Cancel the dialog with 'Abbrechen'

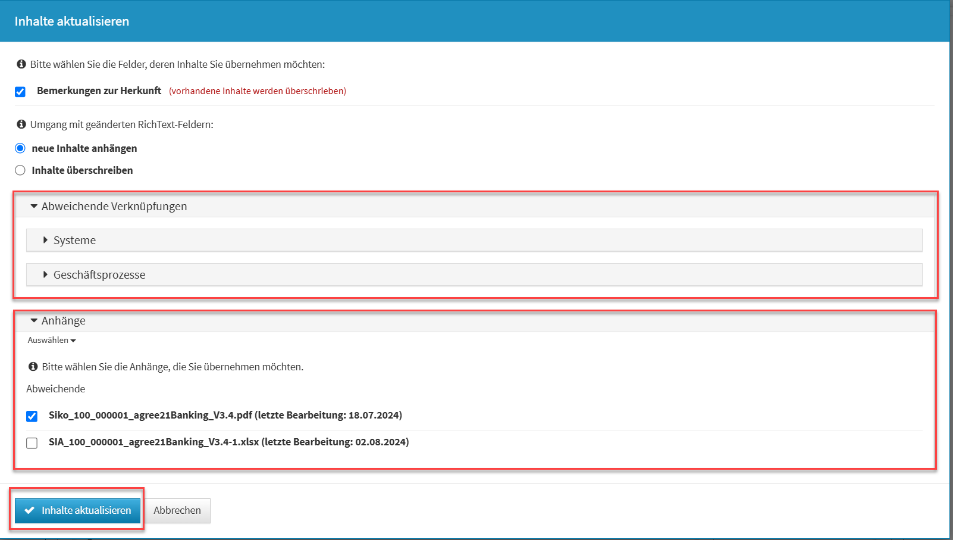(x=177, y=510)
